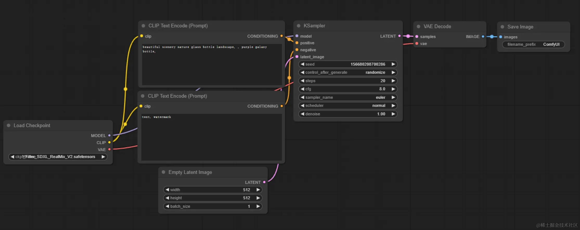Click the cfg value 8.0
The height and width of the screenshot is (230, 580).
(x=382, y=89)
